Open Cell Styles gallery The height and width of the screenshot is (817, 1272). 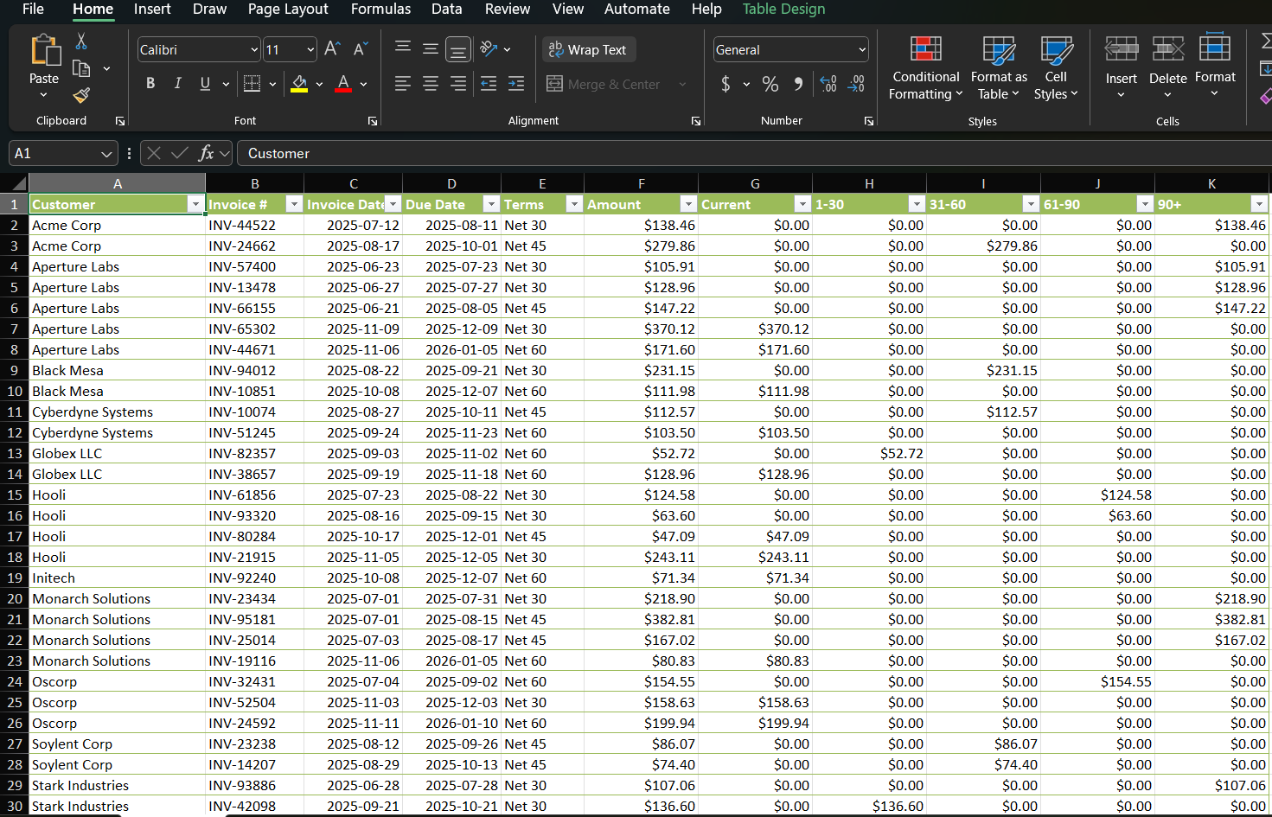[1056, 68]
